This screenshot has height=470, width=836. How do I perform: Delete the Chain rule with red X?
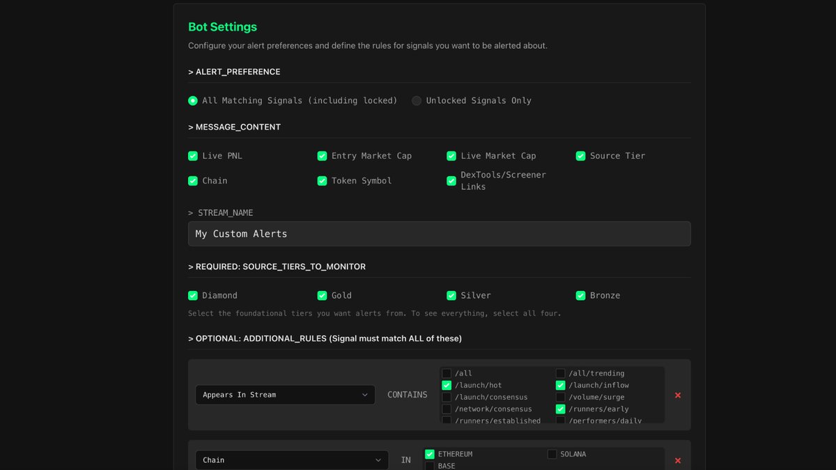pos(678,460)
